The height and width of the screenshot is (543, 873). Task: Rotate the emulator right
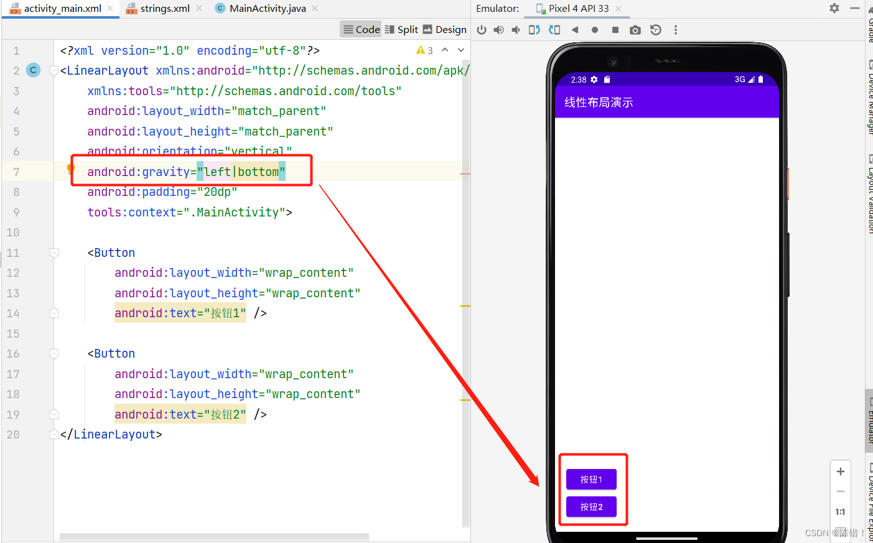click(554, 30)
